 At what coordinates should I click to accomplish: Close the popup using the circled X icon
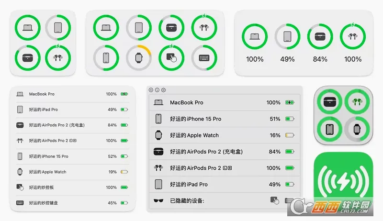tap(151, 90)
